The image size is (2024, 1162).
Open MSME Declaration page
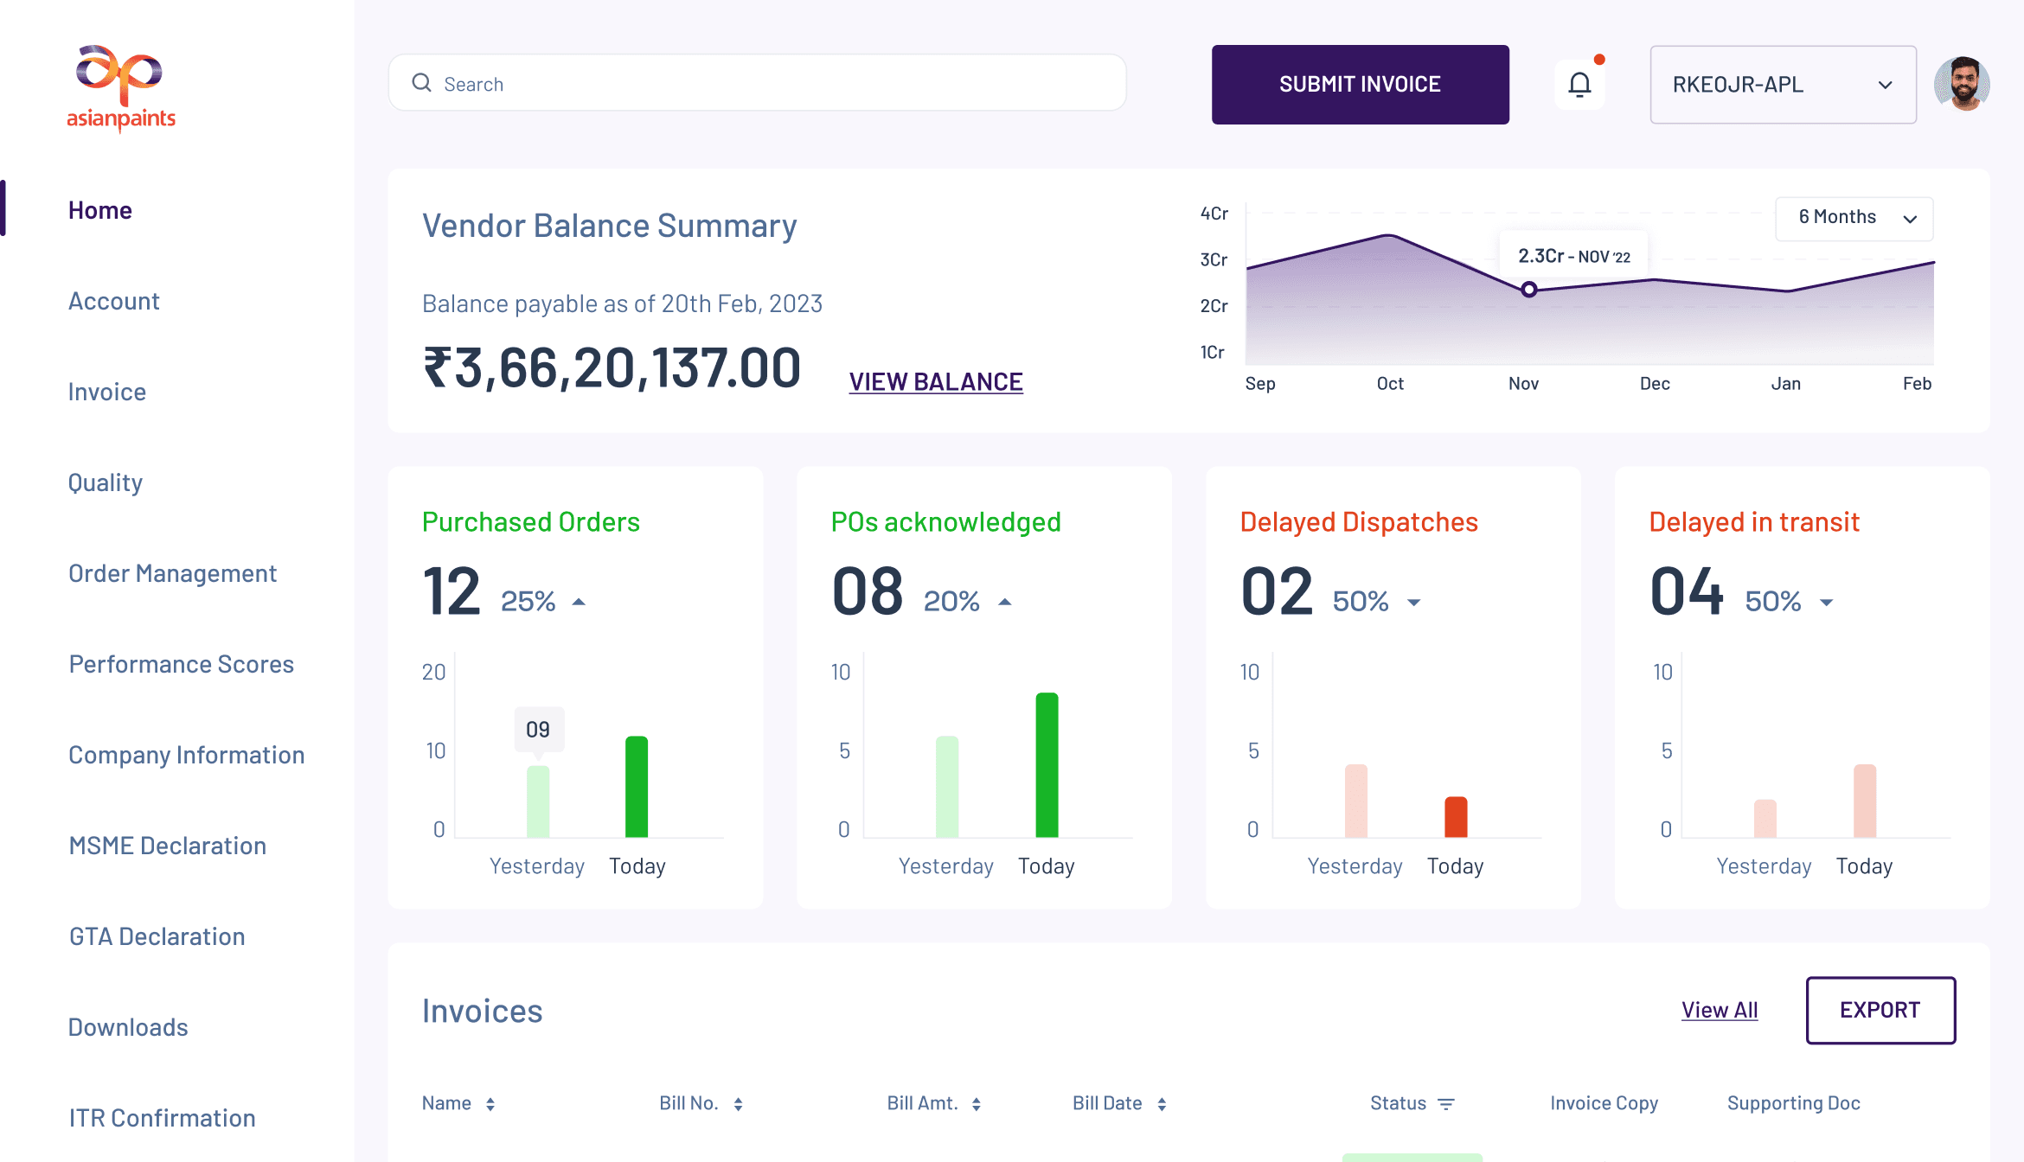168,846
